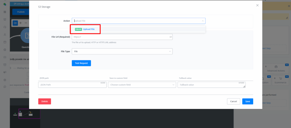Select the Upload File option
The width and height of the screenshot is (291, 128).
pos(89,29)
